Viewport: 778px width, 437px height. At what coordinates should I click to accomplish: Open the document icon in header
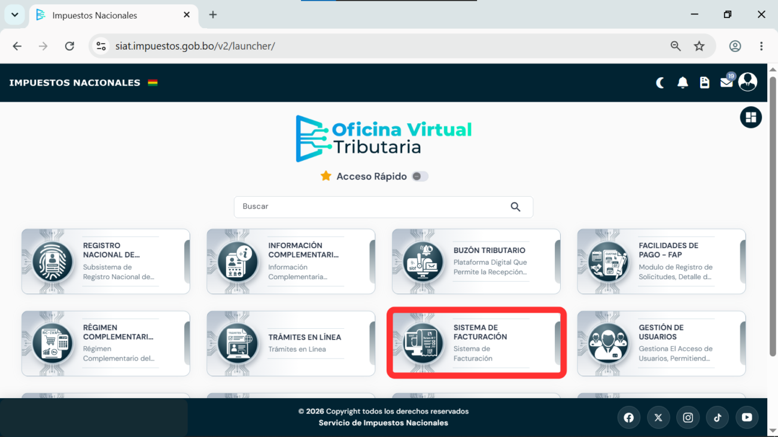[x=704, y=82]
